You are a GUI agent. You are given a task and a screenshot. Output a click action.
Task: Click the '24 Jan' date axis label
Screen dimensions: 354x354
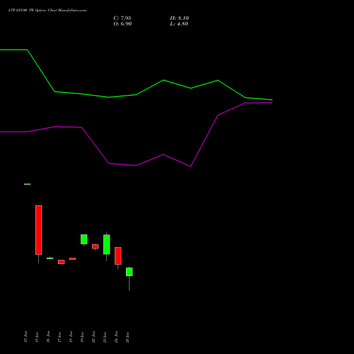(x=116, y=337)
